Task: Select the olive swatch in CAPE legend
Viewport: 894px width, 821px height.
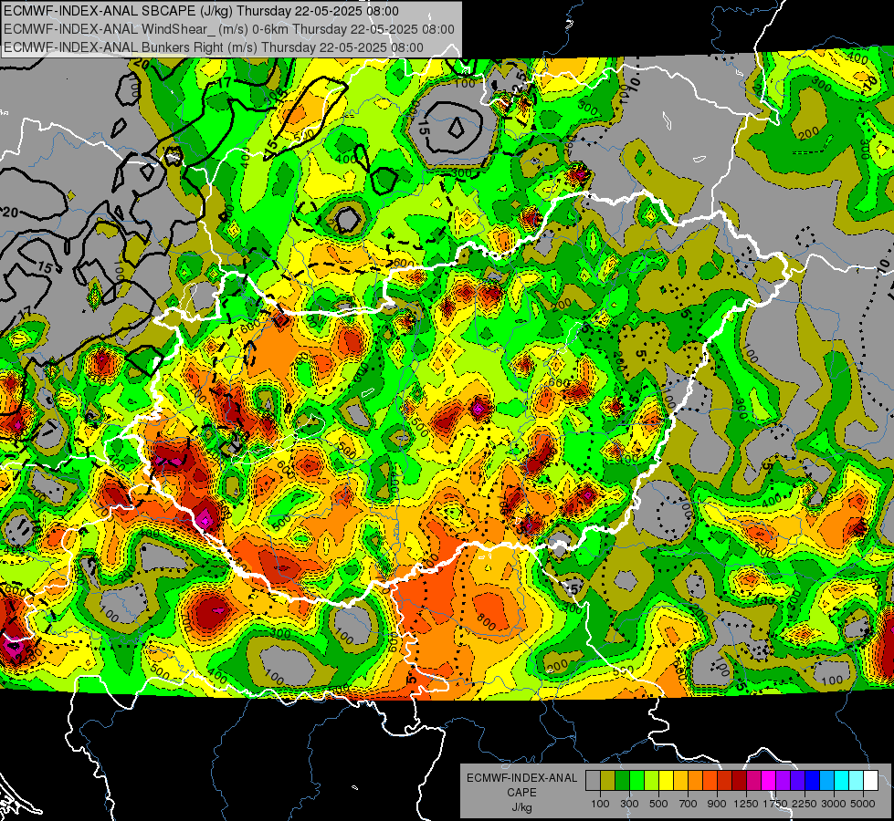Action: 608,781
